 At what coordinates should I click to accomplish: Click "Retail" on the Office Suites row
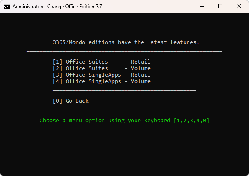pyautogui.click(x=140, y=62)
